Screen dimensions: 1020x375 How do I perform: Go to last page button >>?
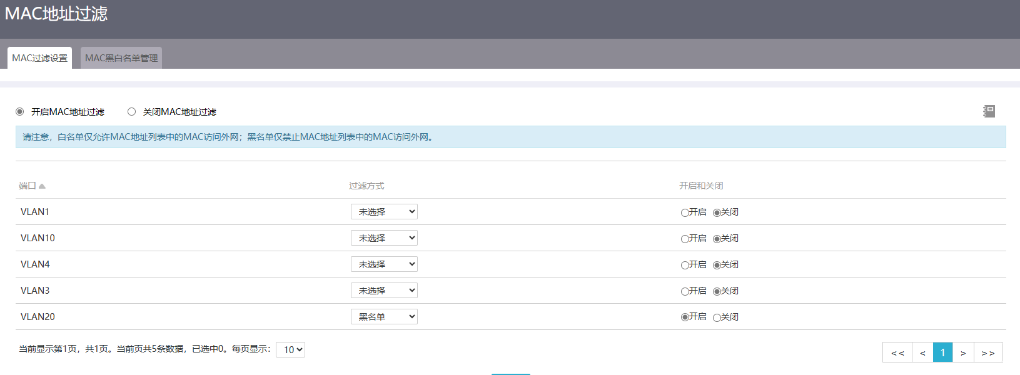pyautogui.click(x=988, y=352)
